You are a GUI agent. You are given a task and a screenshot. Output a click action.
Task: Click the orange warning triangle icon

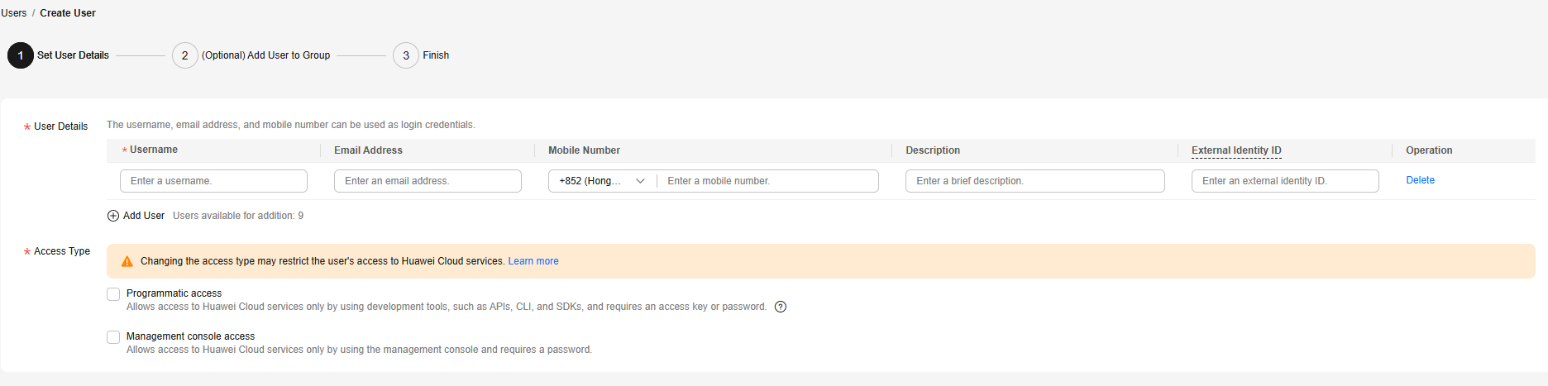[x=127, y=261]
